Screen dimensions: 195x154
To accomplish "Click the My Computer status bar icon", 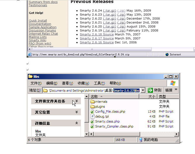I will [x=140, y=140].
